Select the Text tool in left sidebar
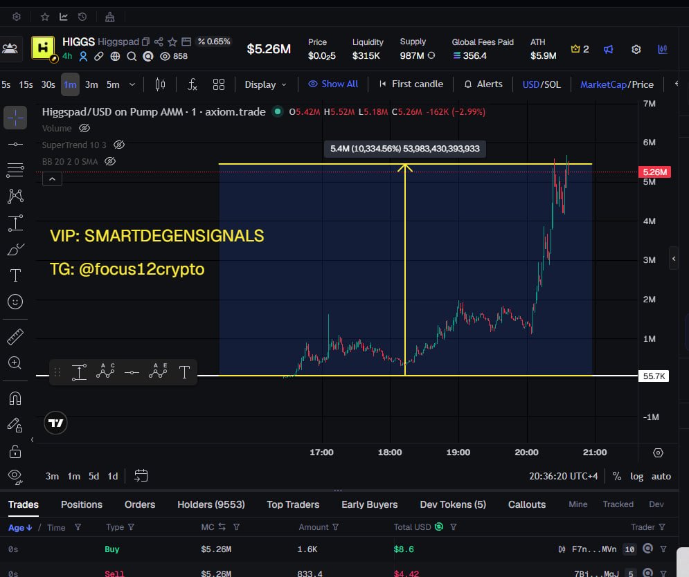Image resolution: width=689 pixels, height=577 pixels. 15,275
